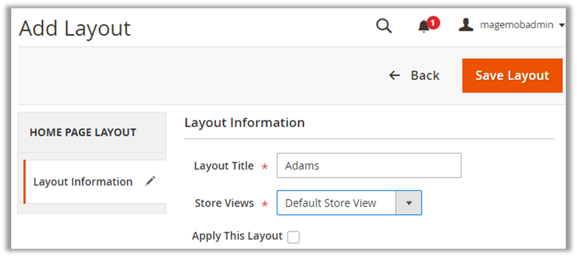577x257 pixels.
Task: Enable the Apply This Layout checkbox
Action: [x=293, y=237]
